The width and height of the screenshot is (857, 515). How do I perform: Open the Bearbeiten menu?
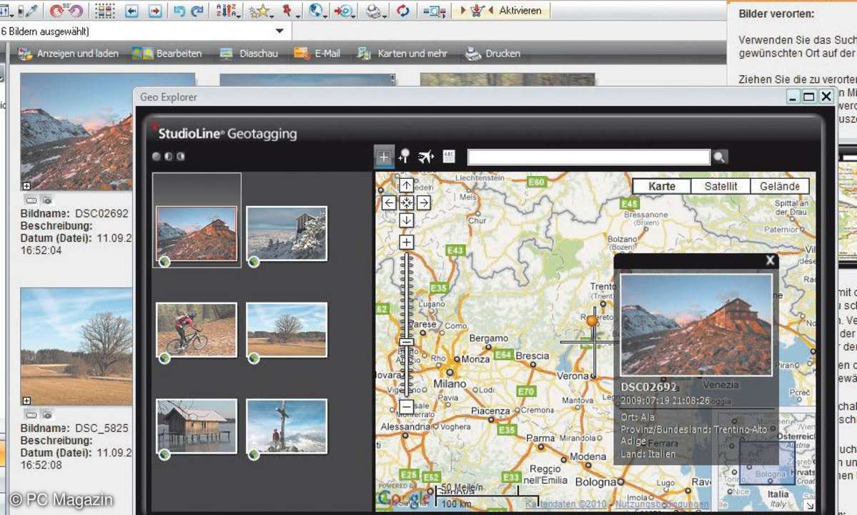(x=167, y=54)
